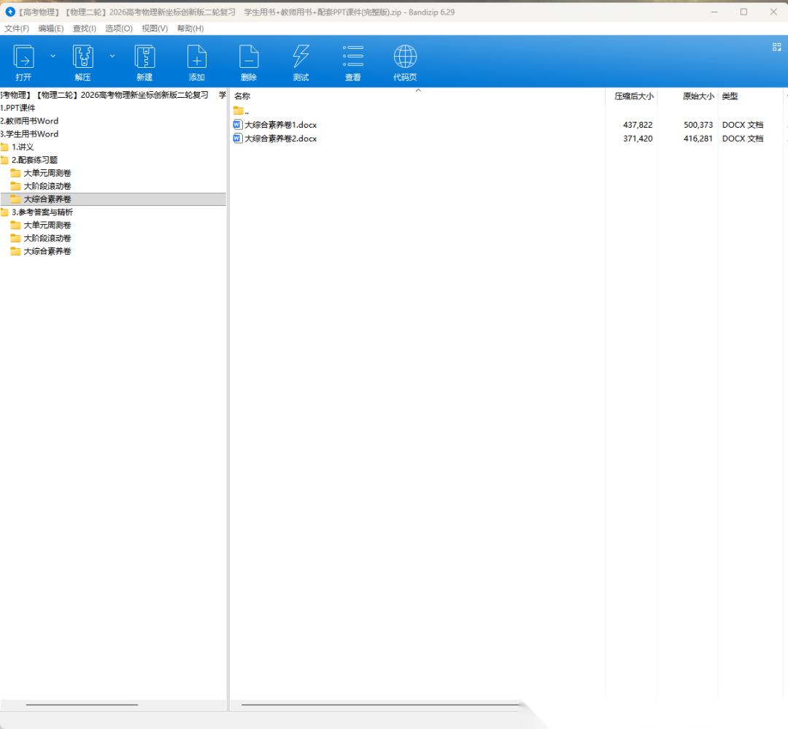Image resolution: width=788 pixels, height=729 pixels.
Task: Click the 添加 (Add files) toolbar icon
Action: [x=196, y=57]
